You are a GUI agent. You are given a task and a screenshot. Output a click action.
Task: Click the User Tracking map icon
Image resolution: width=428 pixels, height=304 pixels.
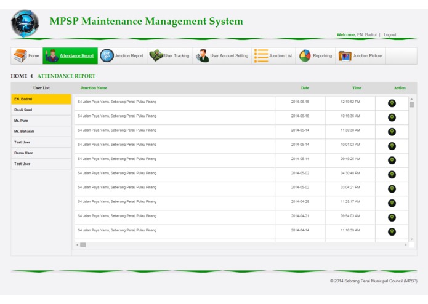point(156,55)
